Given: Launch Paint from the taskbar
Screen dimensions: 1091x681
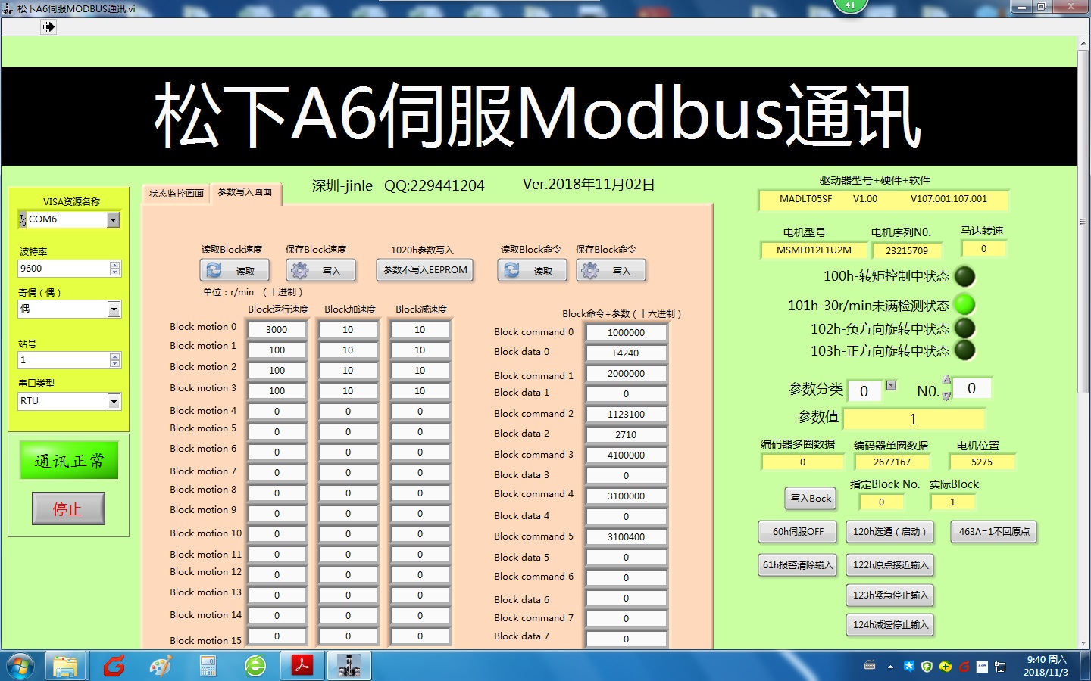Looking at the screenshot, I should (x=161, y=666).
